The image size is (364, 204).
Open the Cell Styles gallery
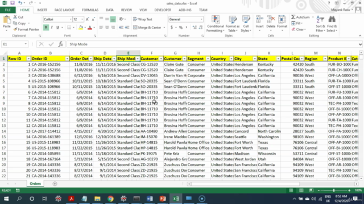tap(246, 24)
